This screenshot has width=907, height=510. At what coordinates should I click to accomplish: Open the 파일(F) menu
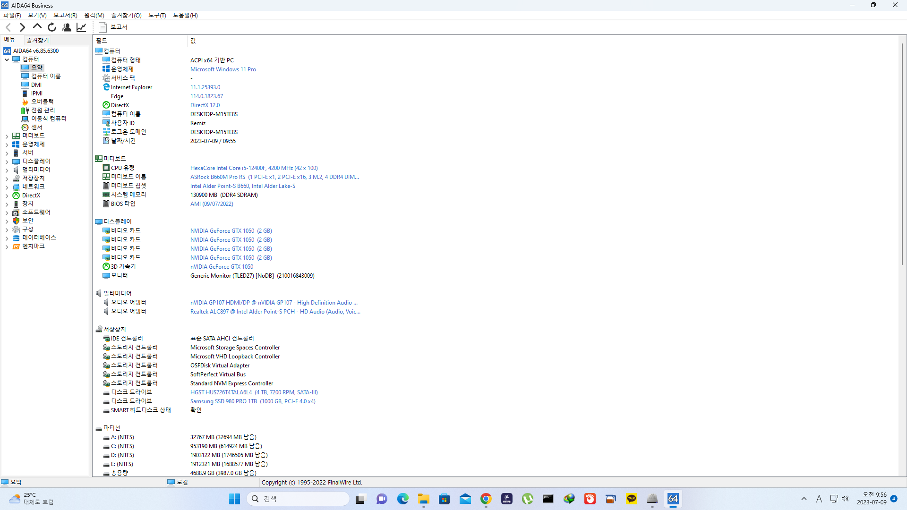12,15
